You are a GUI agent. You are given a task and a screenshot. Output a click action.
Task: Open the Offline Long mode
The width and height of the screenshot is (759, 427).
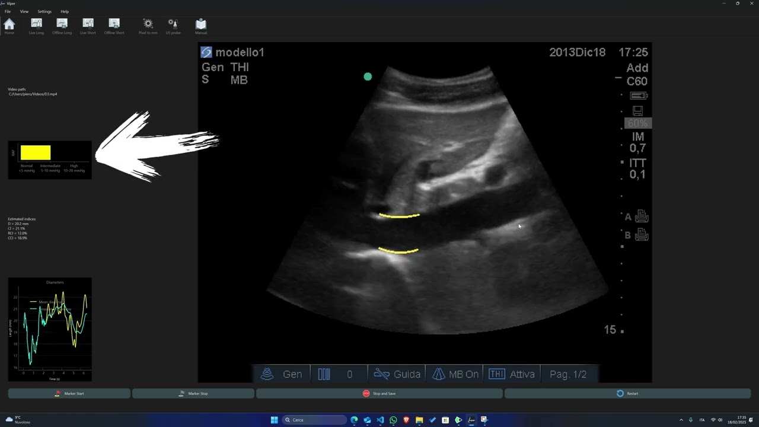coord(62,26)
